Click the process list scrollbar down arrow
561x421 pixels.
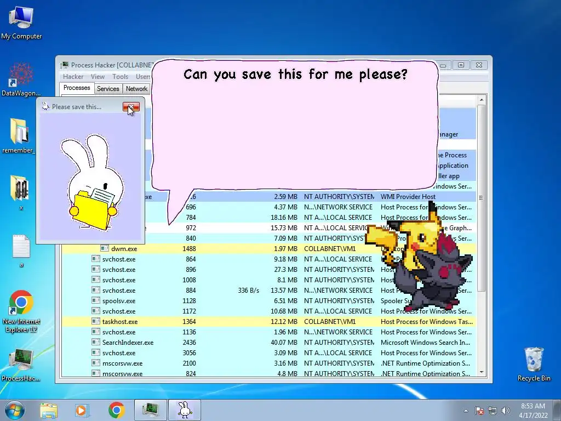coord(481,372)
